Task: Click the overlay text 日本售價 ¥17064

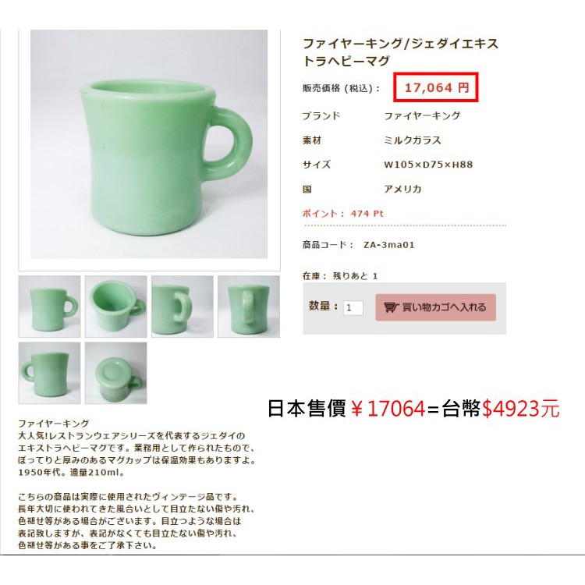Action: 346,408
